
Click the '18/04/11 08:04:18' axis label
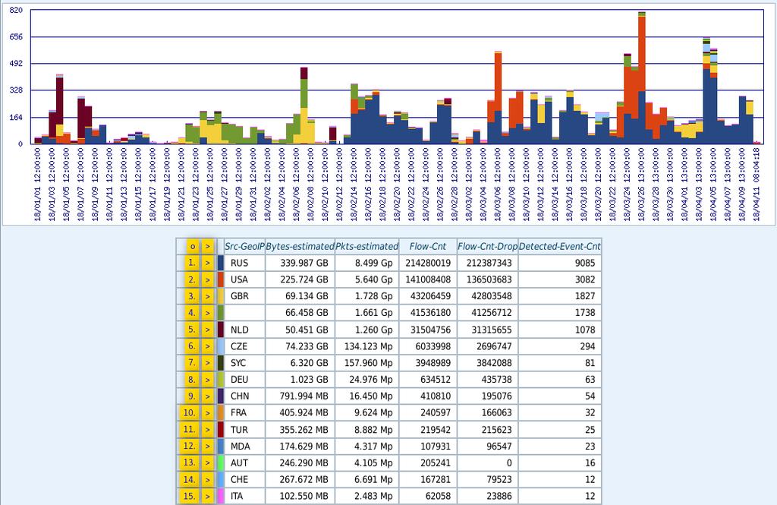click(757, 184)
